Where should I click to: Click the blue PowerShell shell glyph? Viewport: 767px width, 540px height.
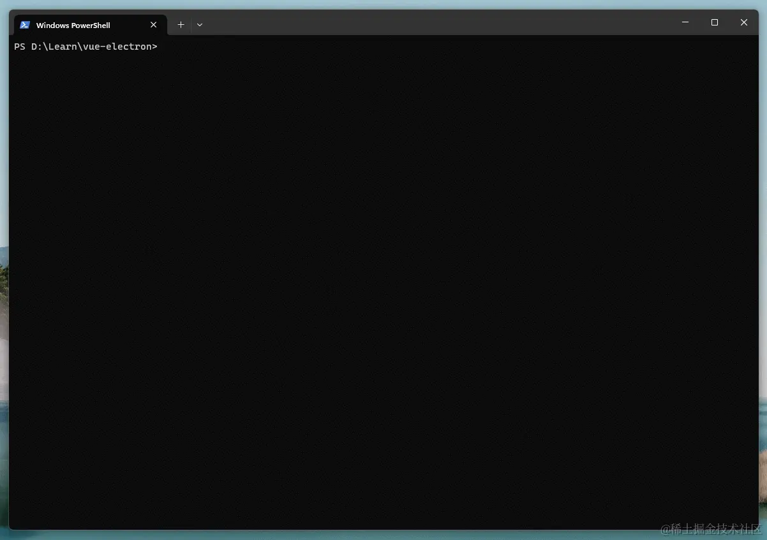coord(25,25)
